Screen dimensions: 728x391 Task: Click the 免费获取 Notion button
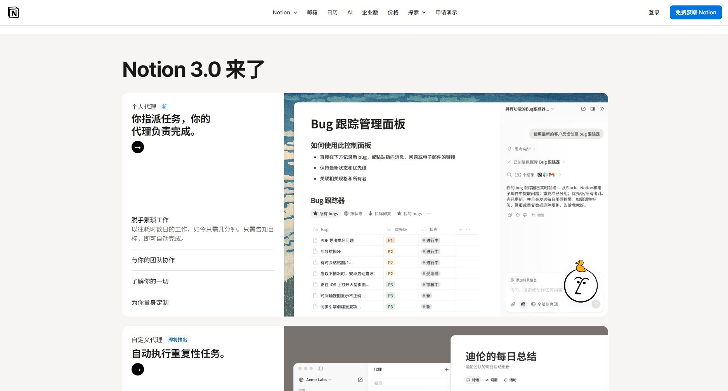coord(695,12)
